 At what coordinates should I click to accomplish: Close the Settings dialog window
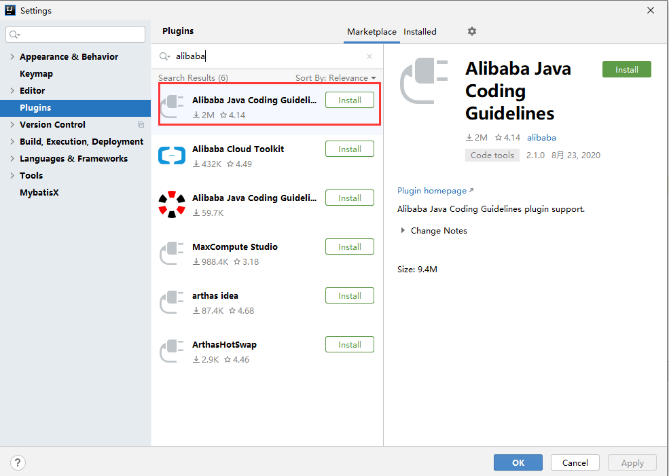[x=650, y=10]
